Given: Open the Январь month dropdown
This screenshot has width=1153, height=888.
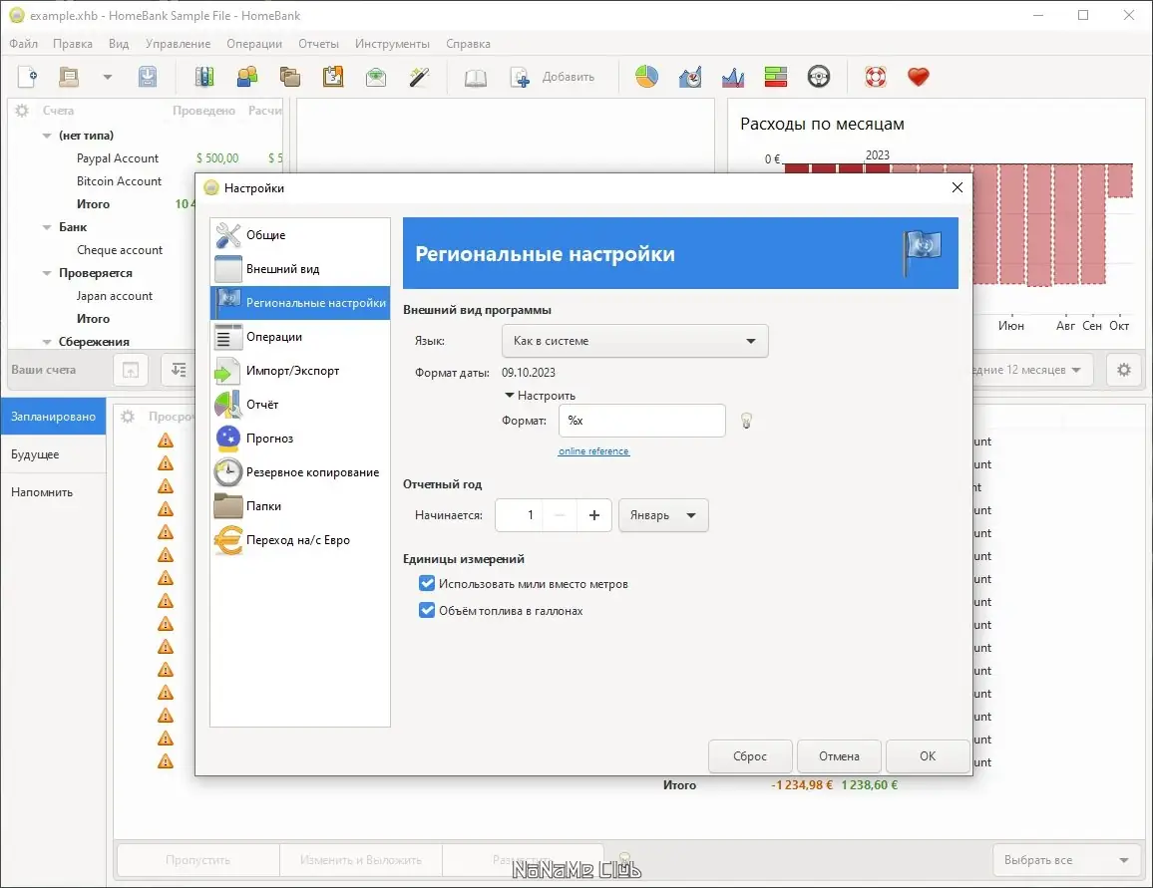Looking at the screenshot, I should pyautogui.click(x=663, y=515).
